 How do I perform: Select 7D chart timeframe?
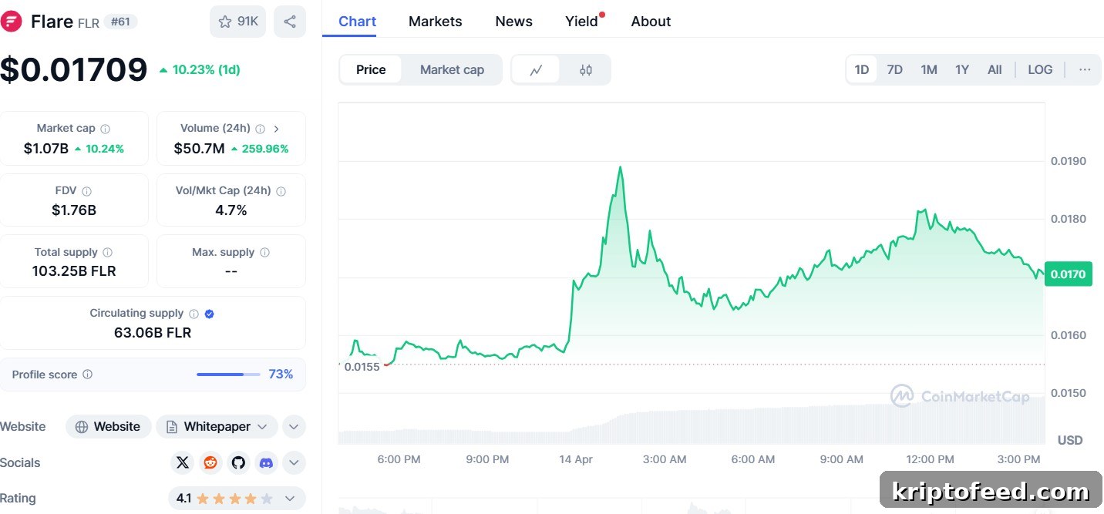pyautogui.click(x=894, y=69)
